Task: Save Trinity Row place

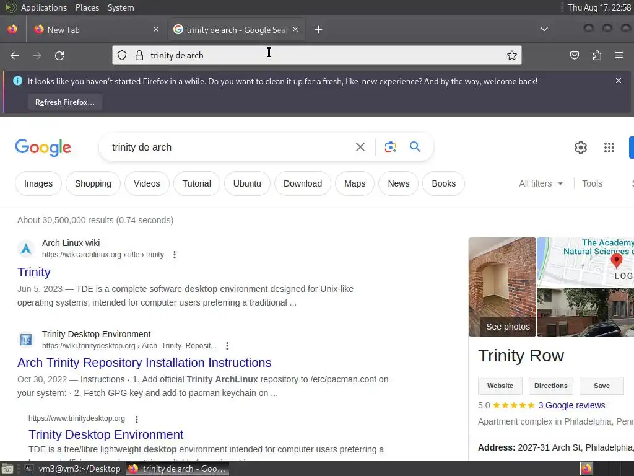Action: pyautogui.click(x=602, y=386)
